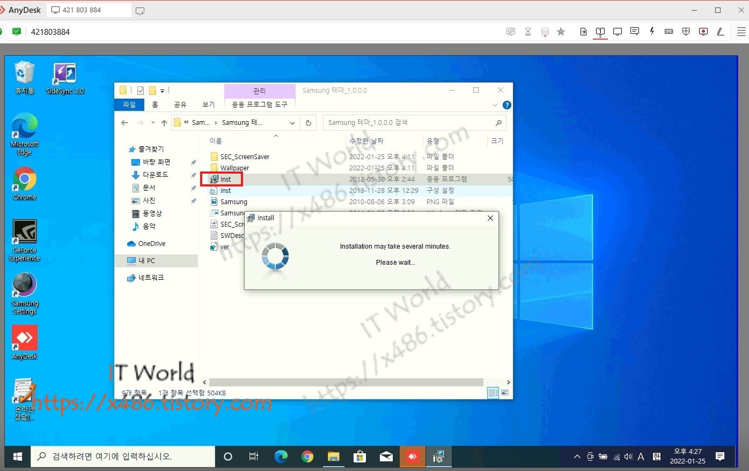Open the AnyDesk whiteboard pen icon
Viewport: 749px width, 471px height.
click(x=721, y=32)
